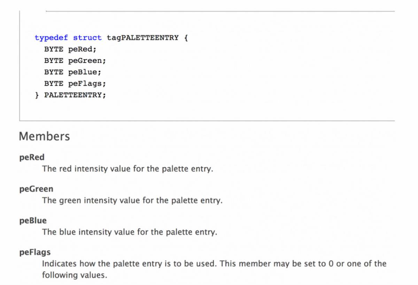Click the BYTE peGreen; code line

pyautogui.click(x=75, y=61)
